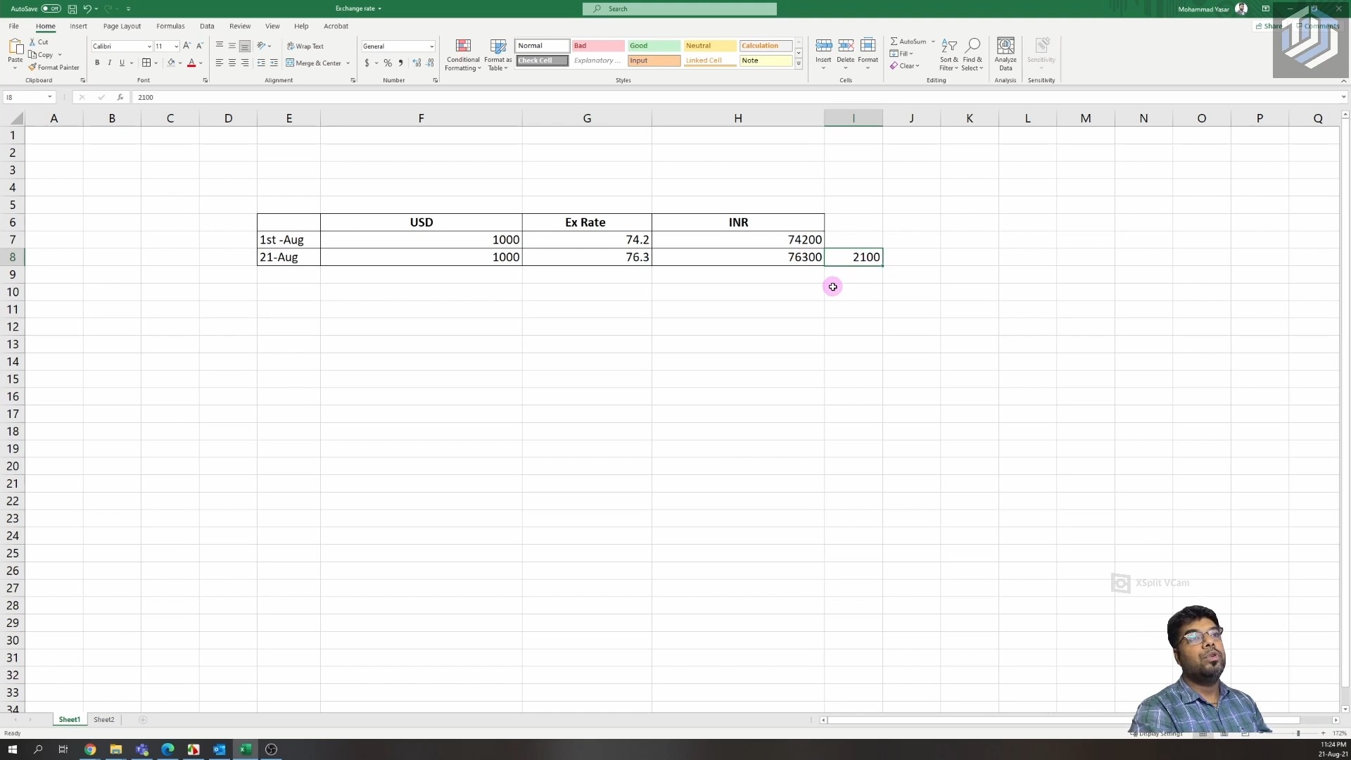Click the formula bar showing 2100
The height and width of the screenshot is (760, 1351).
(735, 97)
